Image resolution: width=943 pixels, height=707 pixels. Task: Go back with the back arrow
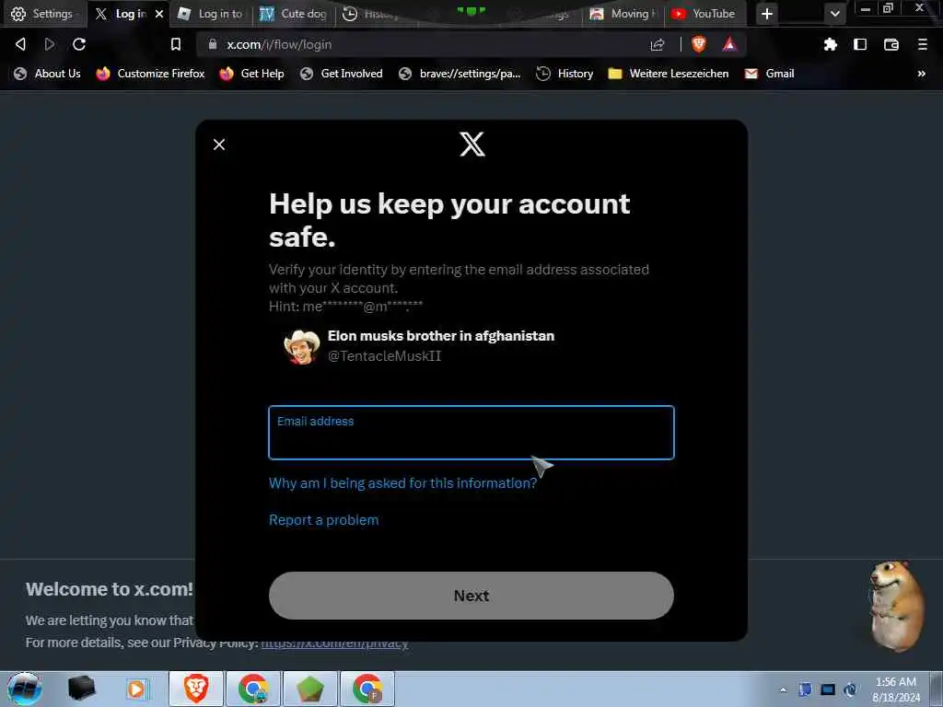click(20, 44)
